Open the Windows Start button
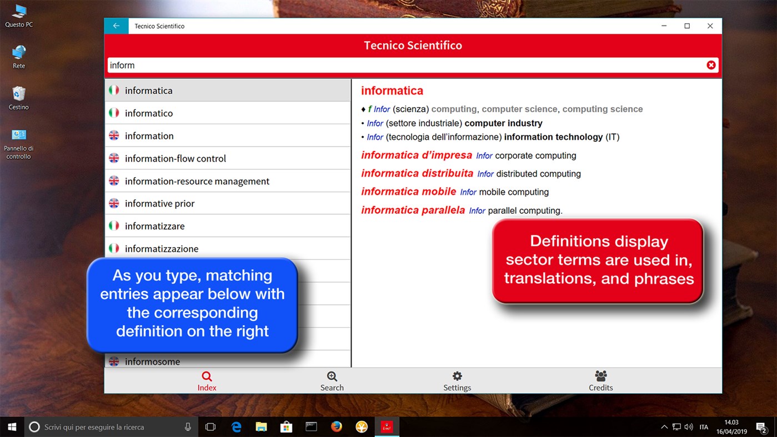 coord(11,426)
